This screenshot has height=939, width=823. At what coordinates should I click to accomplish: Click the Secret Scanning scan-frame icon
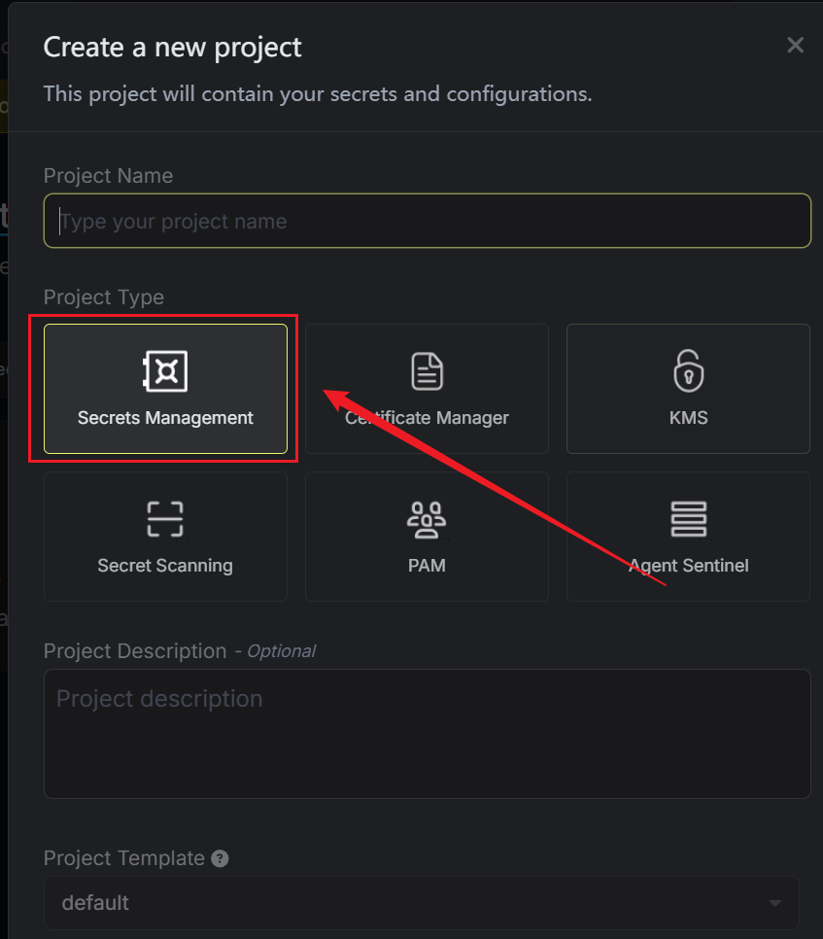coord(165,519)
